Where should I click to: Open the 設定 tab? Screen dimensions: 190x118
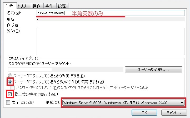click(62, 6)
